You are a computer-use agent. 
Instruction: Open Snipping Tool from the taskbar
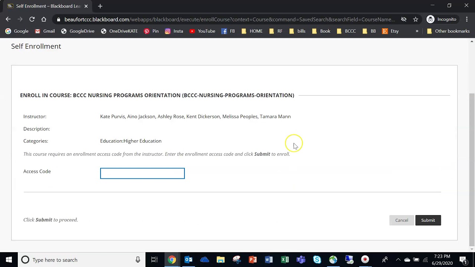tap(237, 260)
